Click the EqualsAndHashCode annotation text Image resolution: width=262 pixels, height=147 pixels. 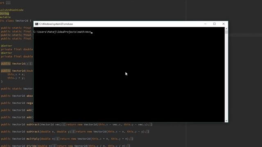pyautogui.click(x=12, y=10)
